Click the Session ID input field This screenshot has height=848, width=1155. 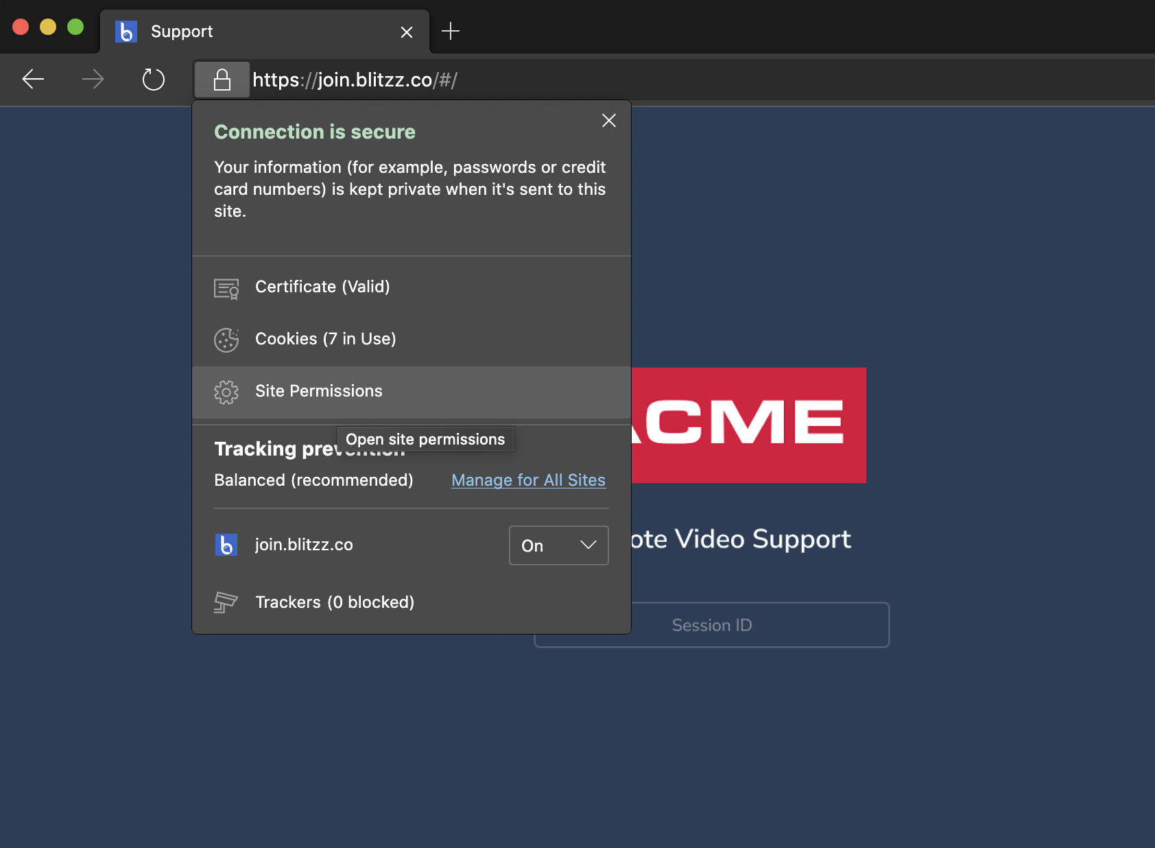[x=712, y=625]
